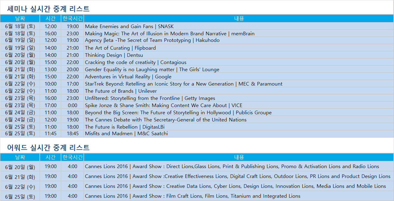Select 'The Art of Curating | Flipboard'
The width and height of the screenshot is (394, 201).
pos(120,48)
